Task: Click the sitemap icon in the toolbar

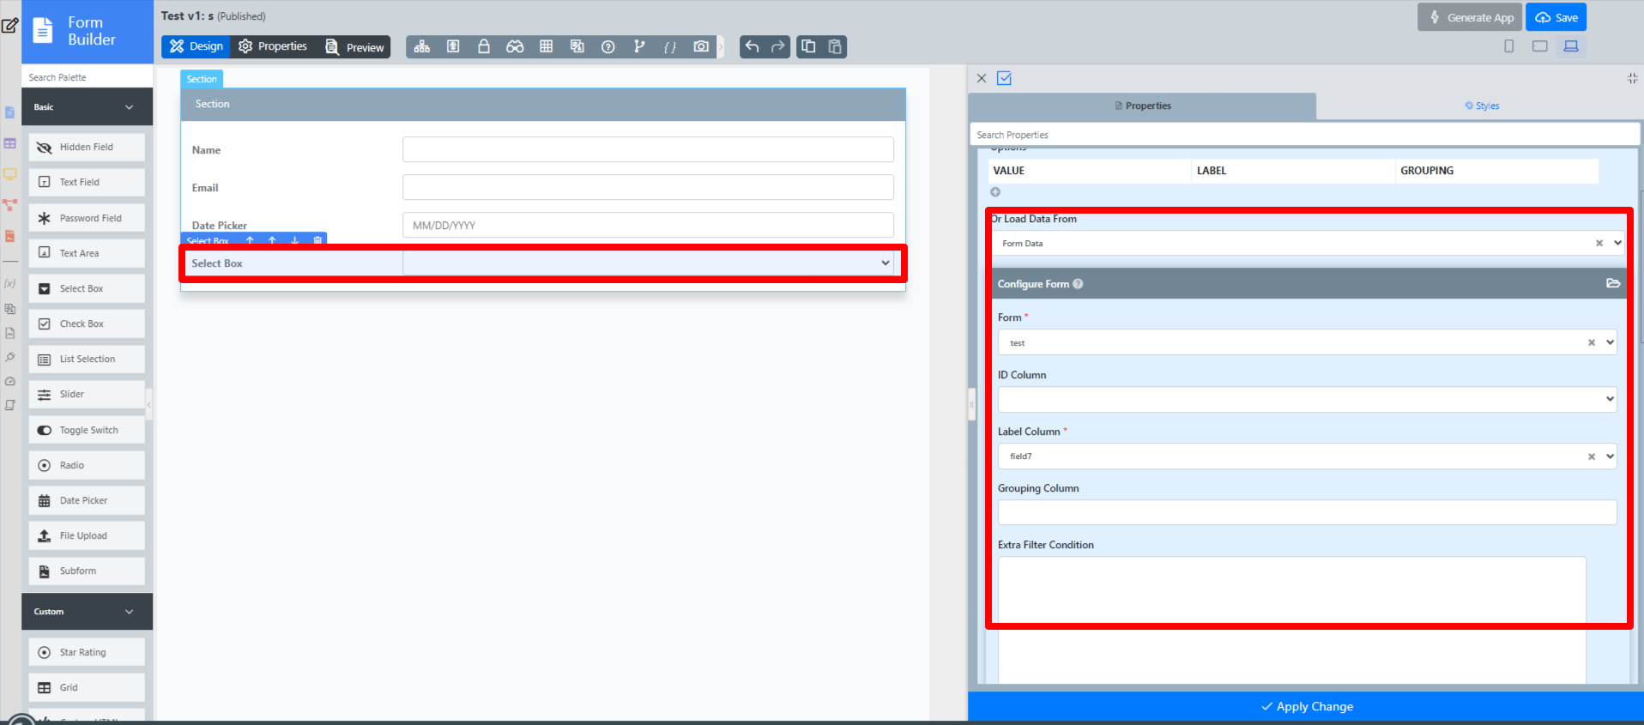Action: tap(422, 46)
